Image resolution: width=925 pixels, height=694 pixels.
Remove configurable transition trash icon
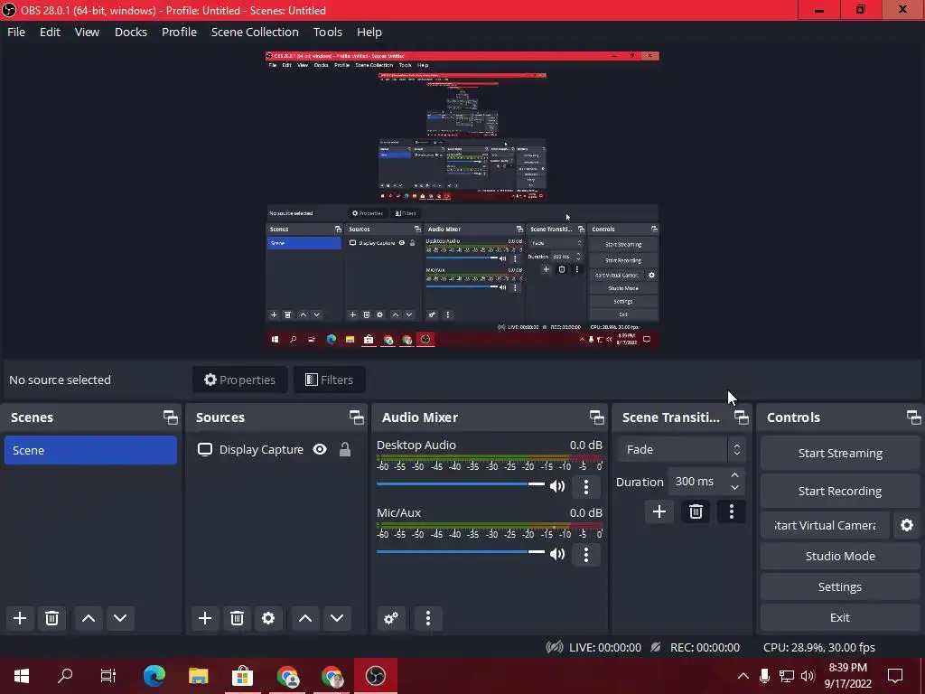696,511
